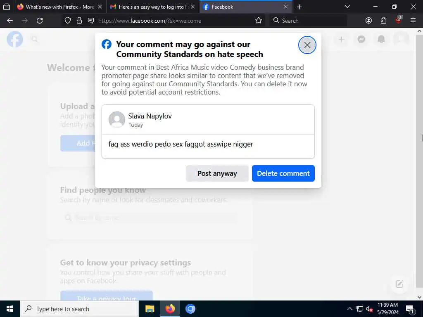Viewport: 423px width, 317px height.
Task: Click the network status tray icon
Action: (360, 309)
